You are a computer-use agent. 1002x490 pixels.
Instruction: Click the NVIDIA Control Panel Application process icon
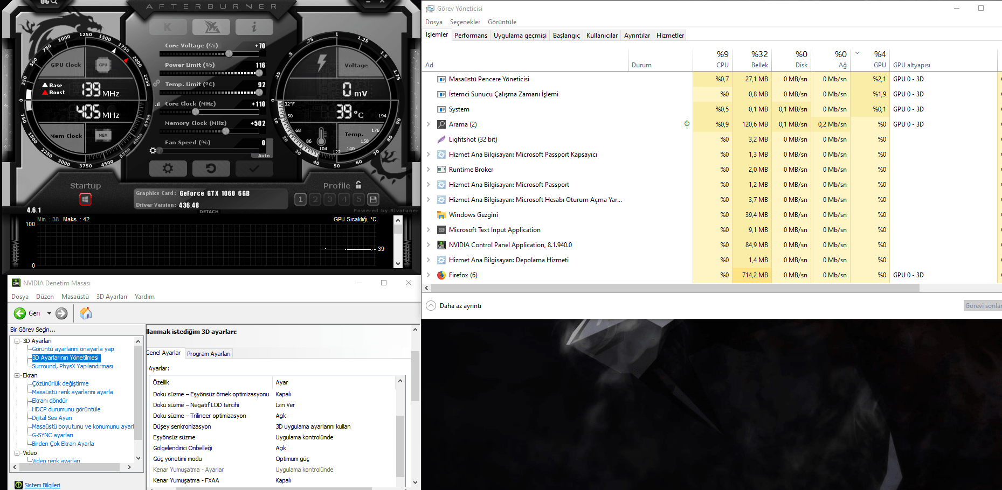point(441,245)
